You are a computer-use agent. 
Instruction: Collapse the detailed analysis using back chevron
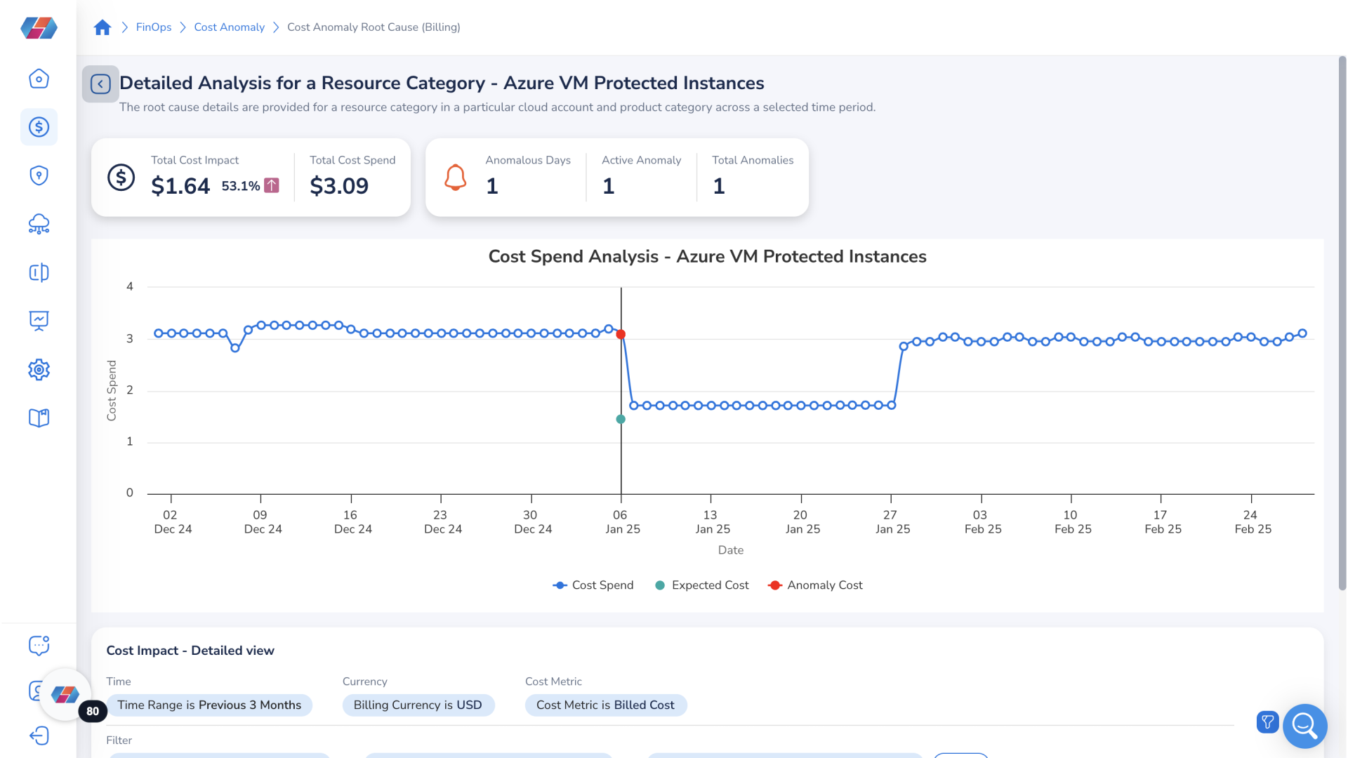[x=100, y=84]
